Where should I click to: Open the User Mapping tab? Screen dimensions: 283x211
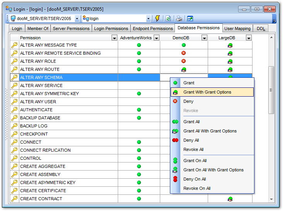[237, 28]
